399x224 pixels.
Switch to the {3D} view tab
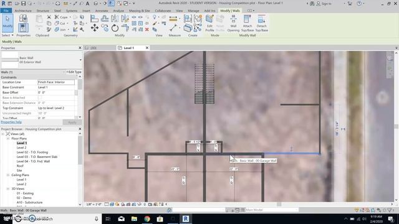pyautogui.click(x=94, y=48)
